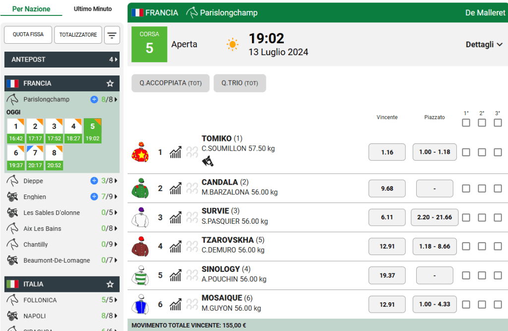Open the stats chart icon for Mosaique
508x331 pixels.
tap(175, 304)
